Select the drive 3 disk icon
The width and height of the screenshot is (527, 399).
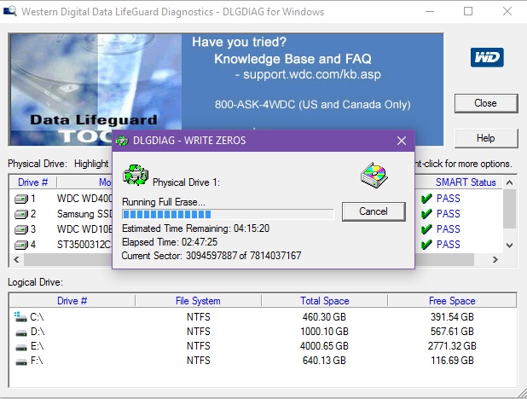pos(21,229)
